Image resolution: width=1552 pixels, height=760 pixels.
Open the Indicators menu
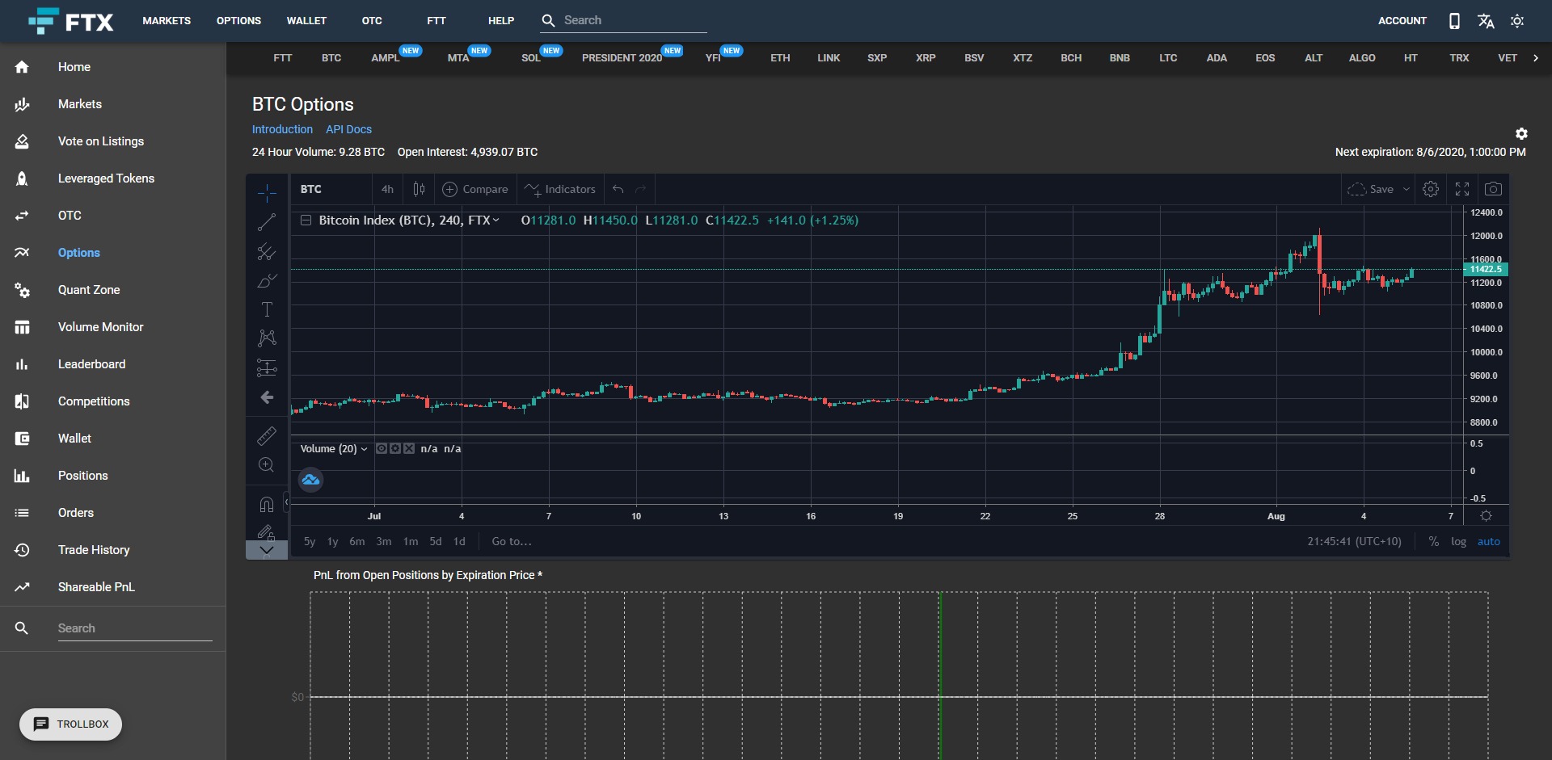[x=560, y=189]
